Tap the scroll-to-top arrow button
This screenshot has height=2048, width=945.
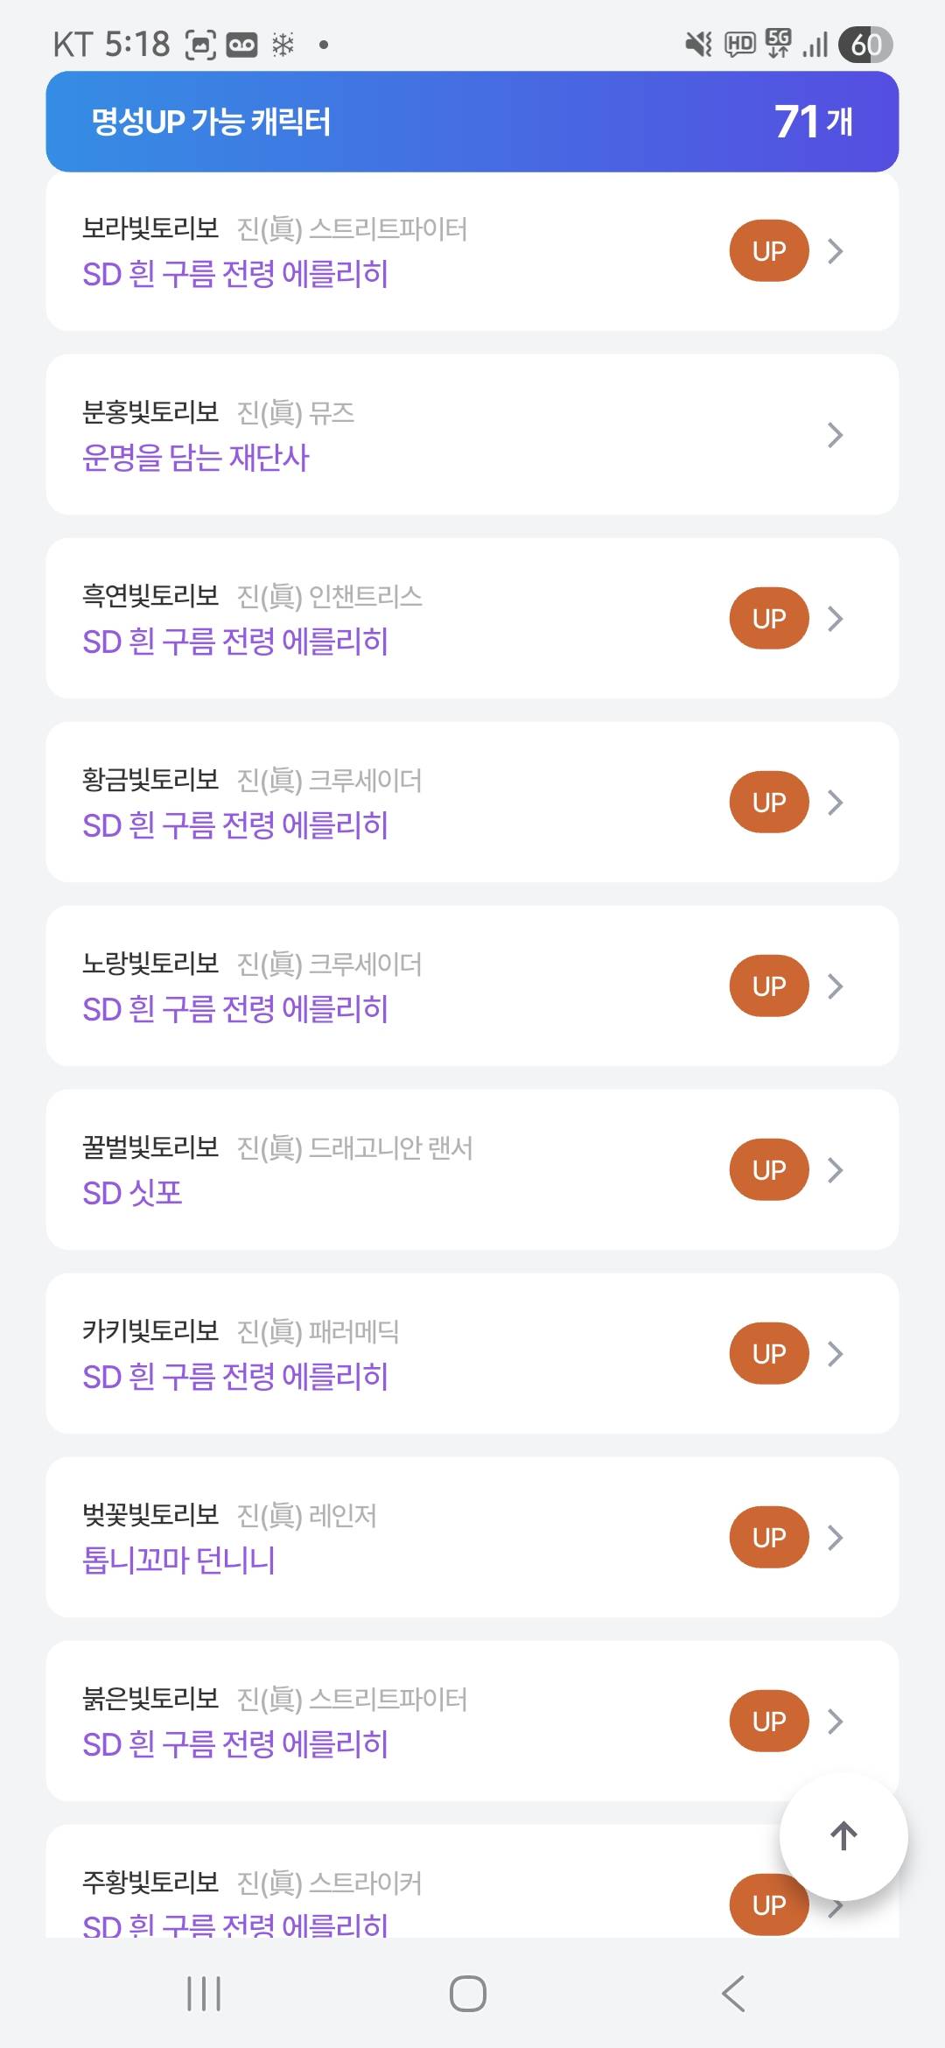(843, 1835)
